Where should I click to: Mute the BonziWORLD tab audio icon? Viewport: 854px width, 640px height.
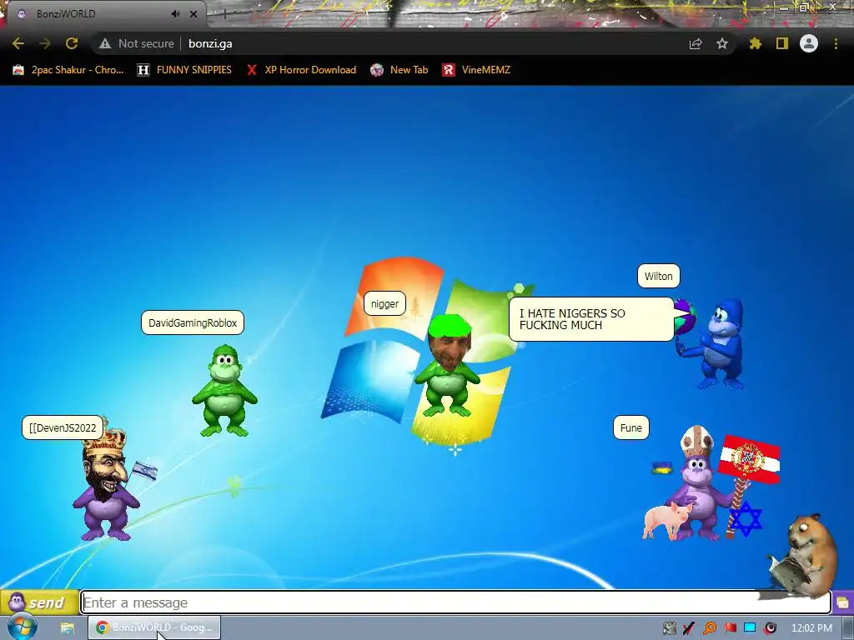coord(175,13)
